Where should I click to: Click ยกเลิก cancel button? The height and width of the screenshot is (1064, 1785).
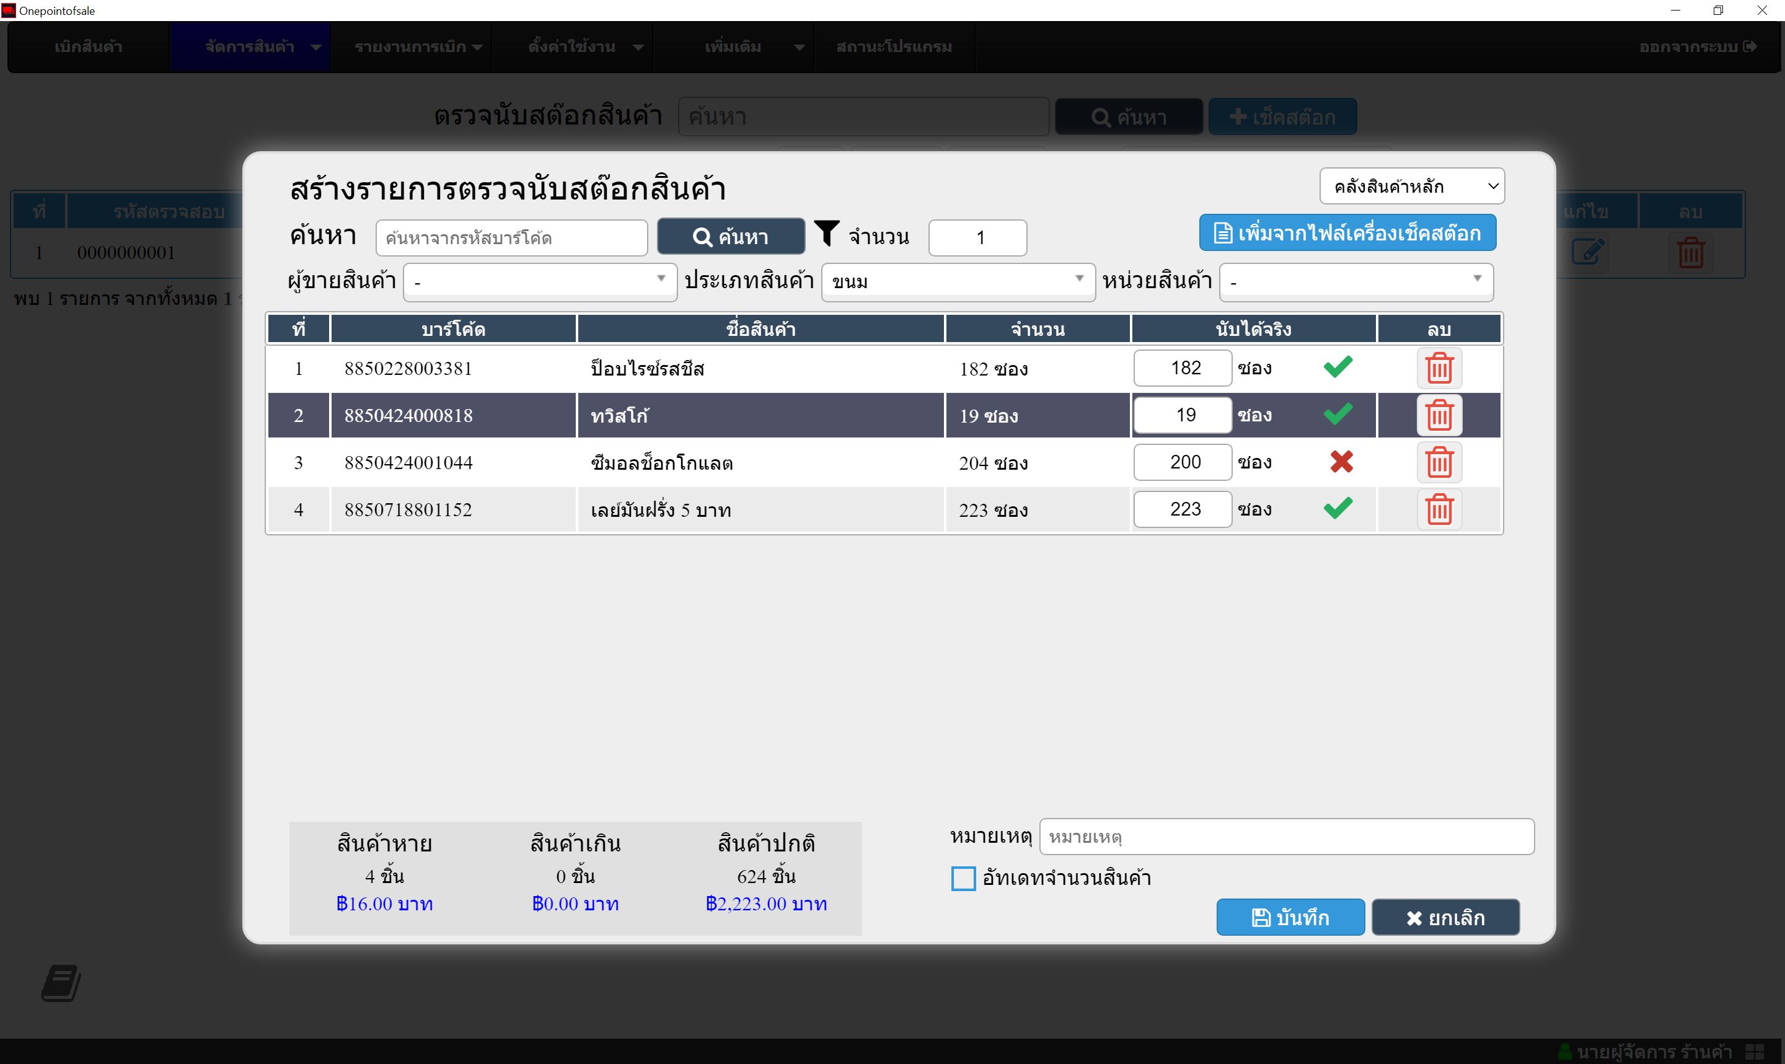(x=1445, y=918)
